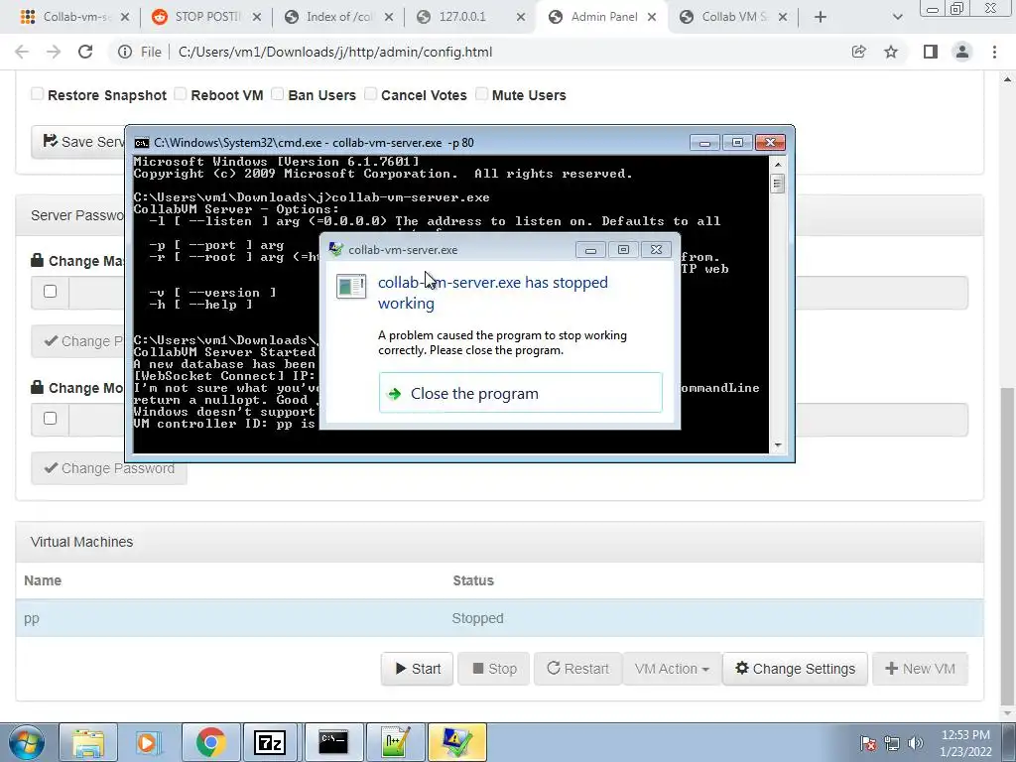The height and width of the screenshot is (762, 1016).
Task: Tick the Change Master password checkbox
Action: [x=50, y=291]
